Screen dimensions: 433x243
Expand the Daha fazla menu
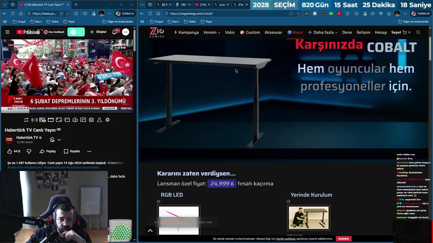[322, 32]
